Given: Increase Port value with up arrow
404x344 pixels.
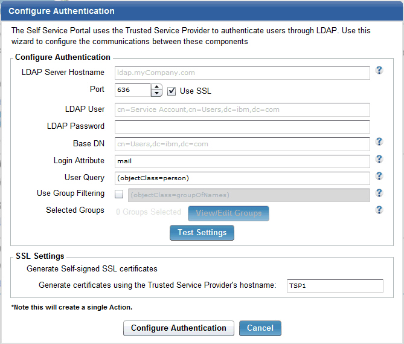Looking at the screenshot, I should (157, 87).
